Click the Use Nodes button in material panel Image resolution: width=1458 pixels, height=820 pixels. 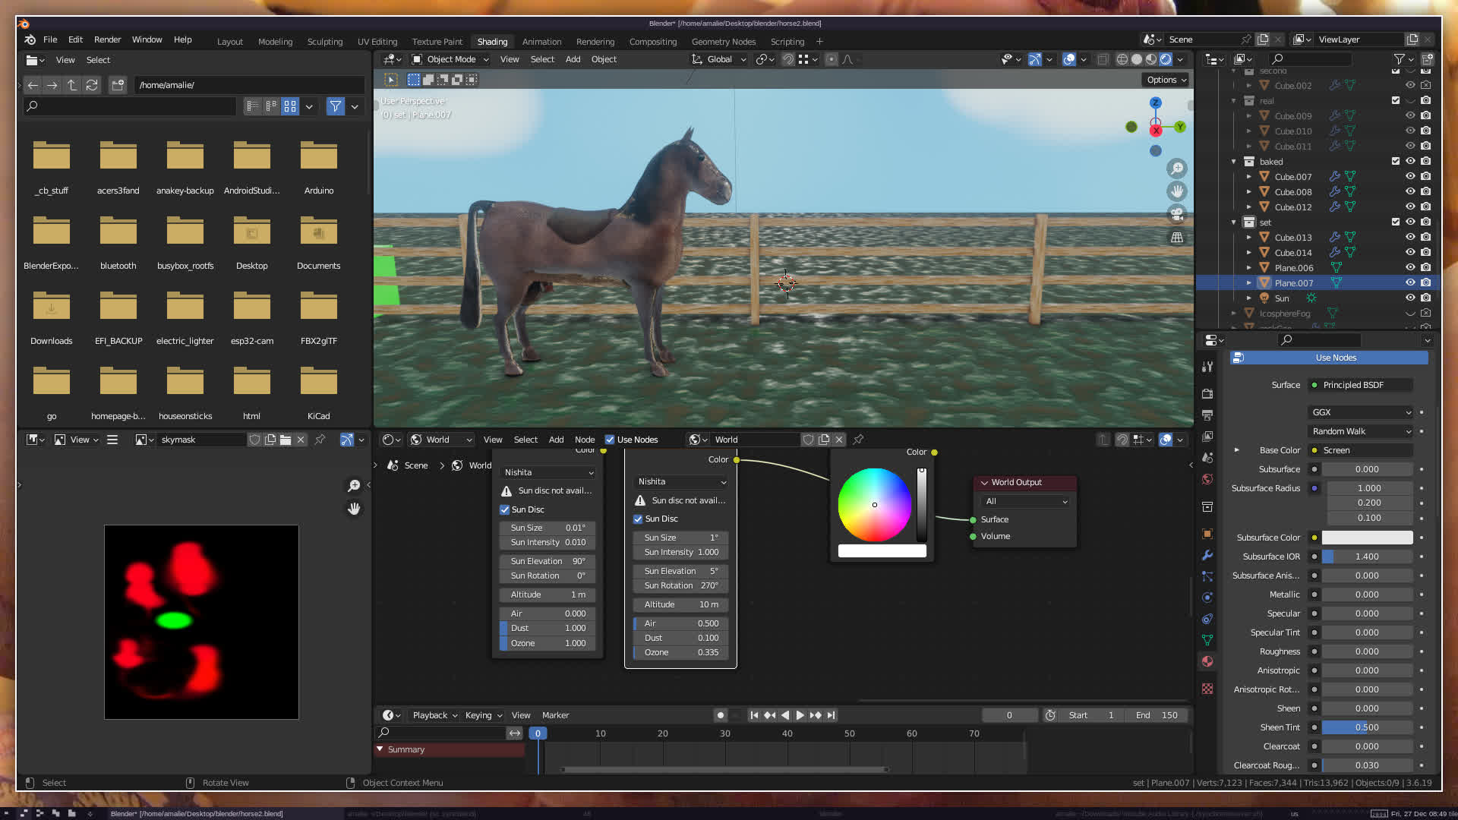point(1335,358)
